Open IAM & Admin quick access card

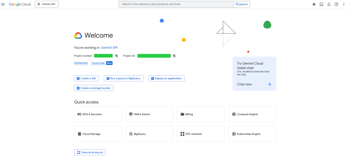point(149,114)
